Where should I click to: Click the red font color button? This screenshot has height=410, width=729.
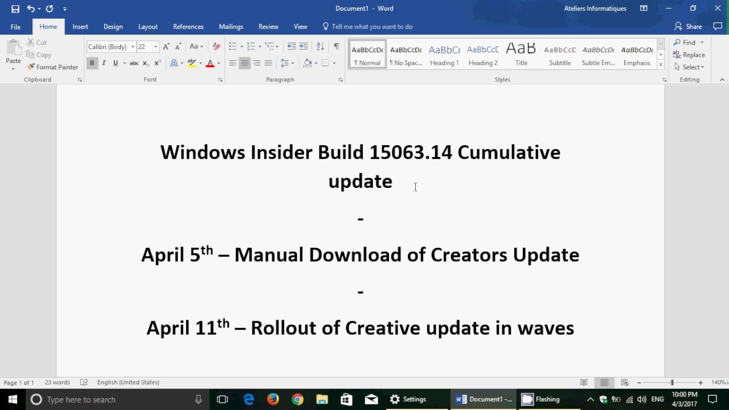[210, 63]
